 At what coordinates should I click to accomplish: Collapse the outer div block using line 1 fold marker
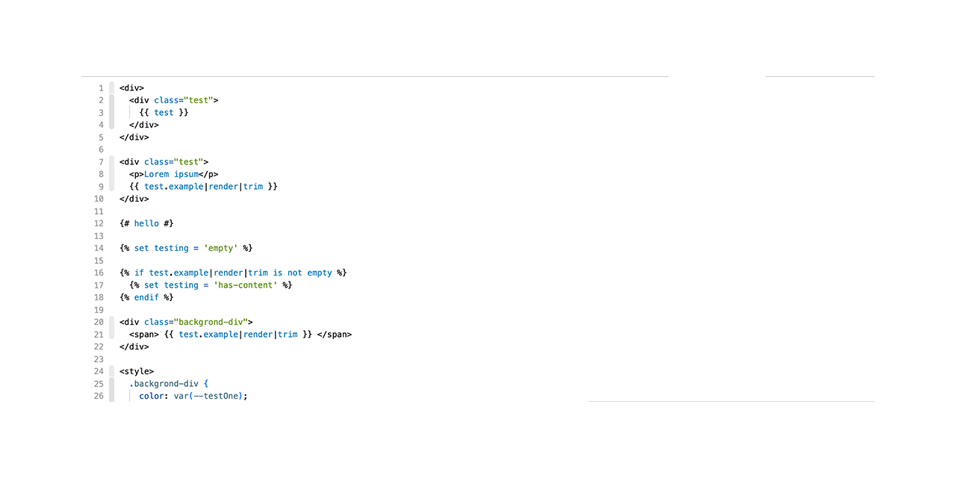click(111, 87)
